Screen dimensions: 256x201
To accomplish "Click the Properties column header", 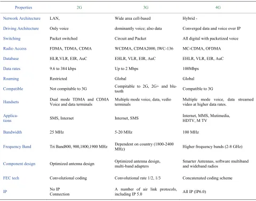I will [23, 7].
